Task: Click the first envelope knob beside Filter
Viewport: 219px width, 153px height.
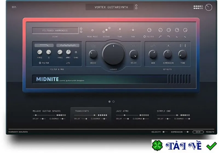Action: [x=149, y=30]
